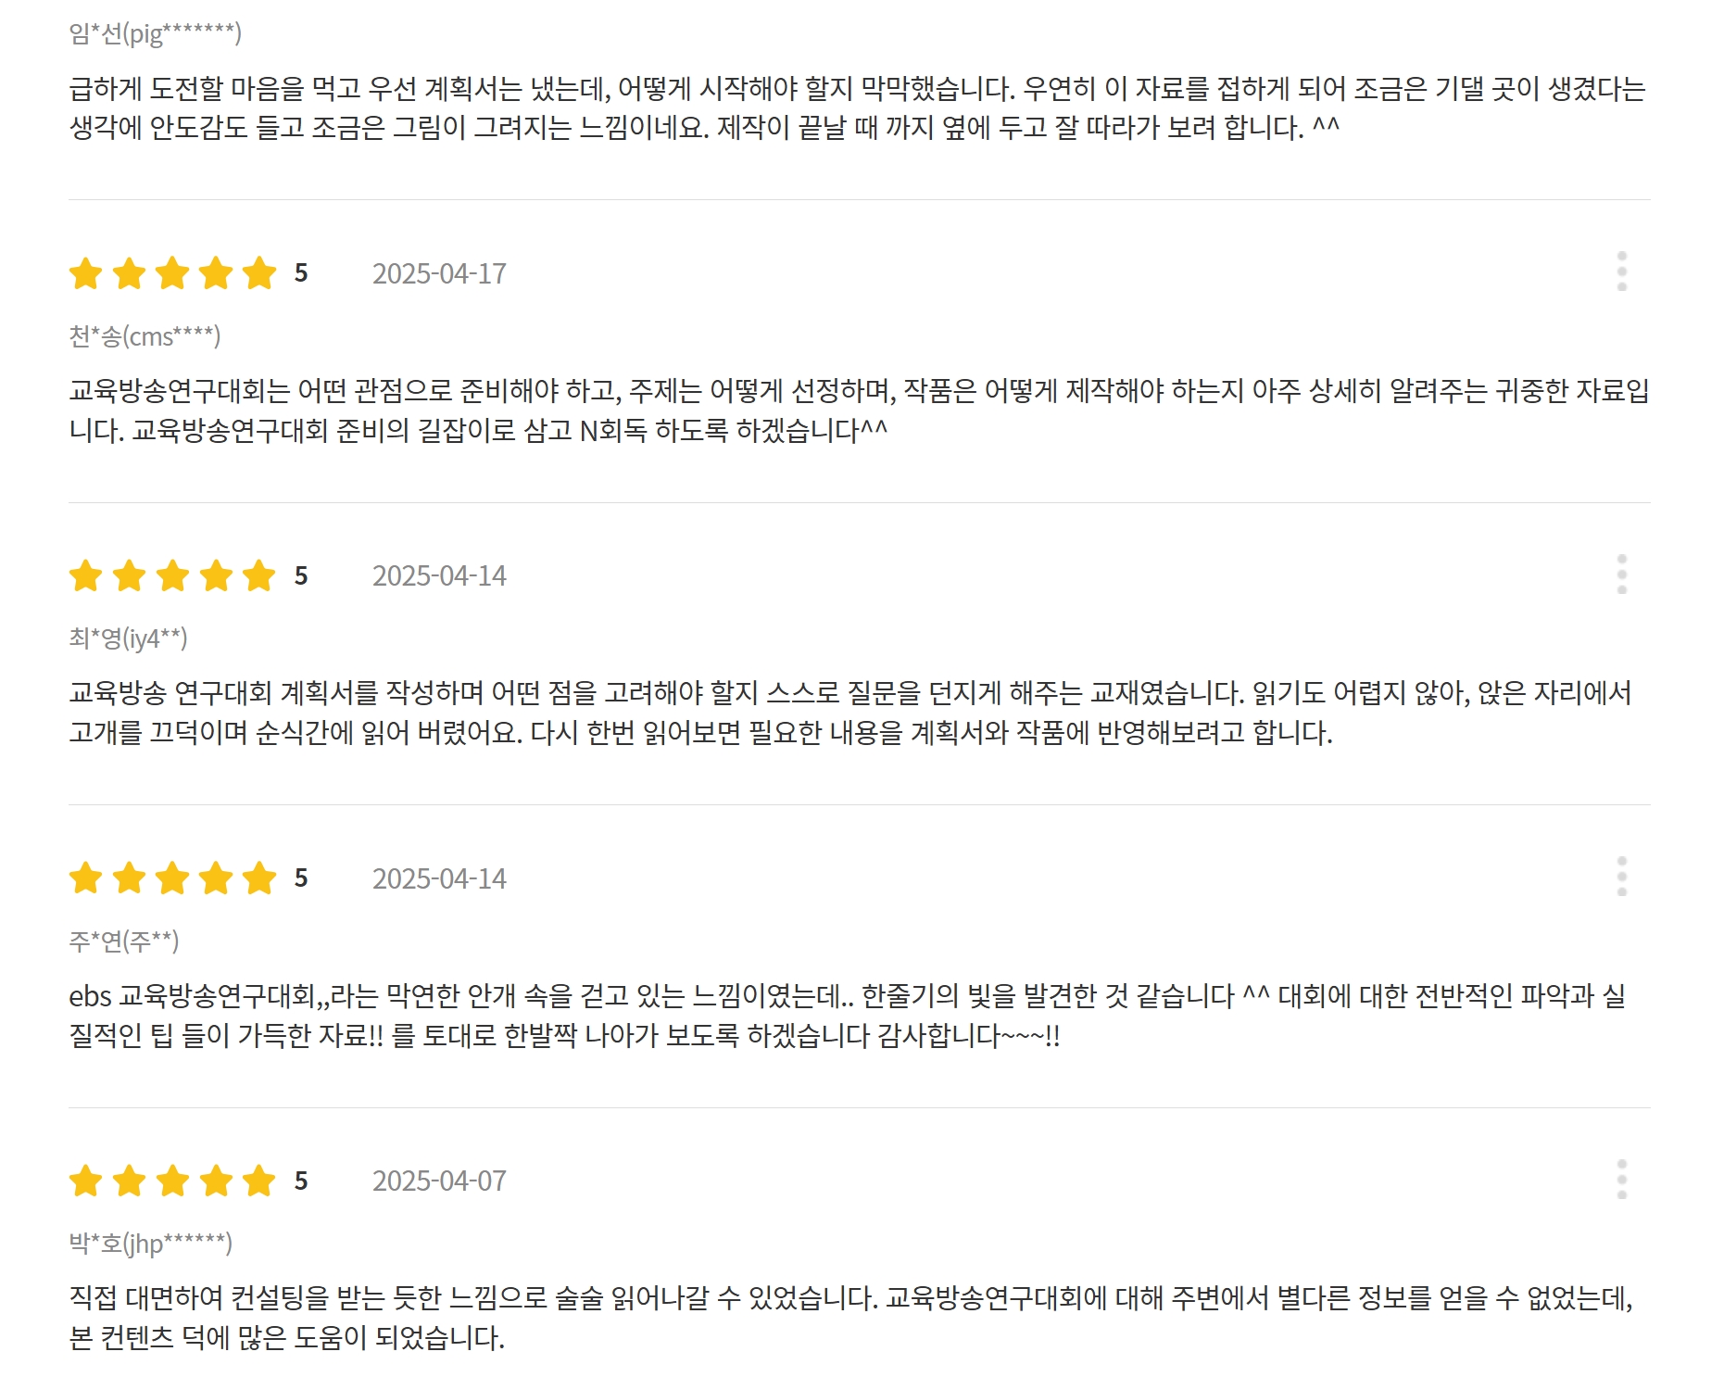Click reviewer name 주*연(주**)
The height and width of the screenshot is (1377, 1724).
[124, 941]
